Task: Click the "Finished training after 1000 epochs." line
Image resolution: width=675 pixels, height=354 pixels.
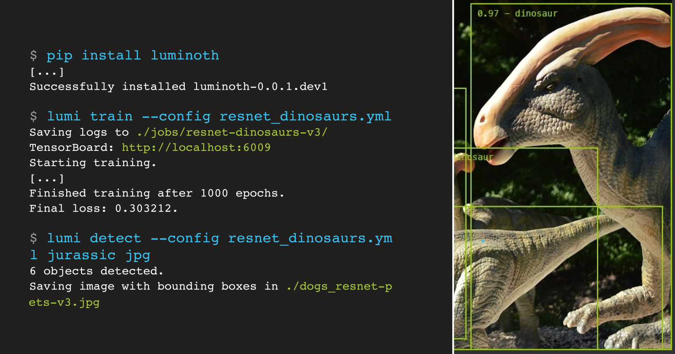Action: click(157, 193)
